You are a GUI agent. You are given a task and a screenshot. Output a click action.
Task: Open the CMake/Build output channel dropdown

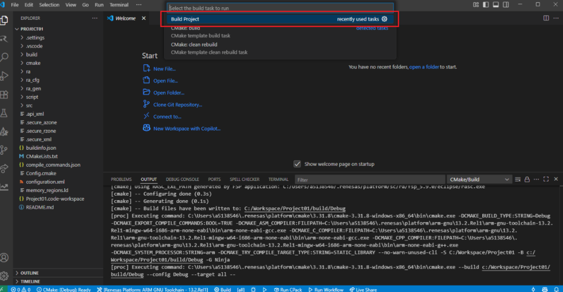480,179
